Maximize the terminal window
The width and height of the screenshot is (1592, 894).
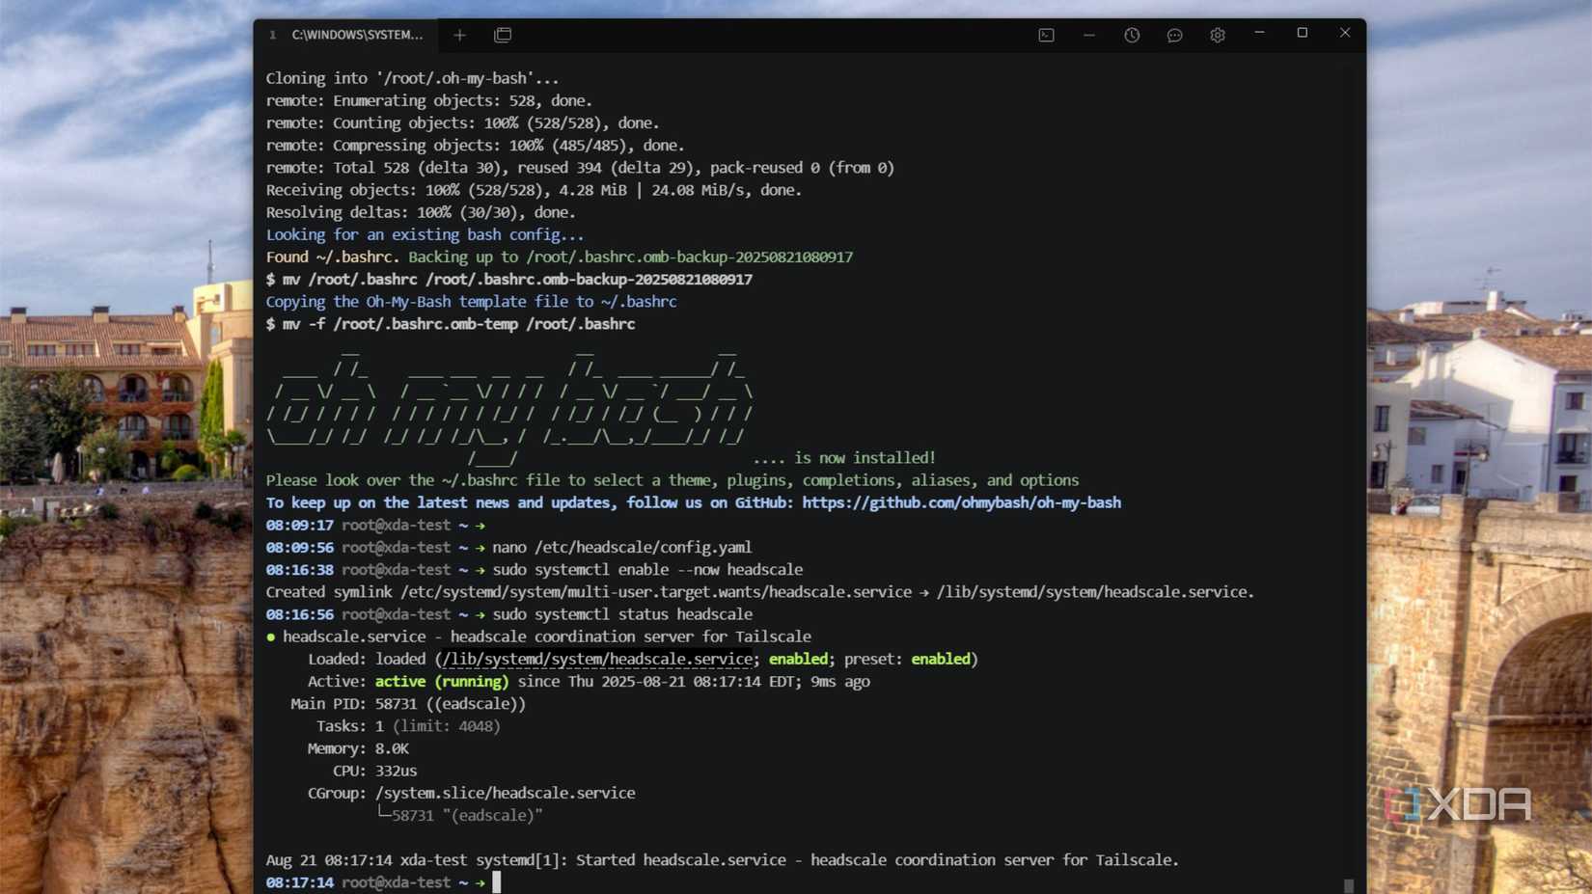coord(1302,33)
